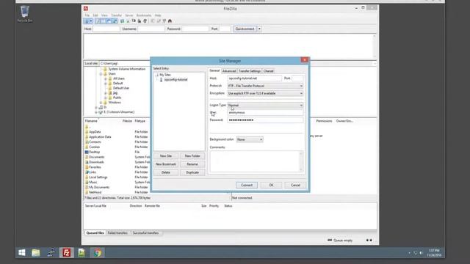Switch to the Charset tab

tap(268, 71)
